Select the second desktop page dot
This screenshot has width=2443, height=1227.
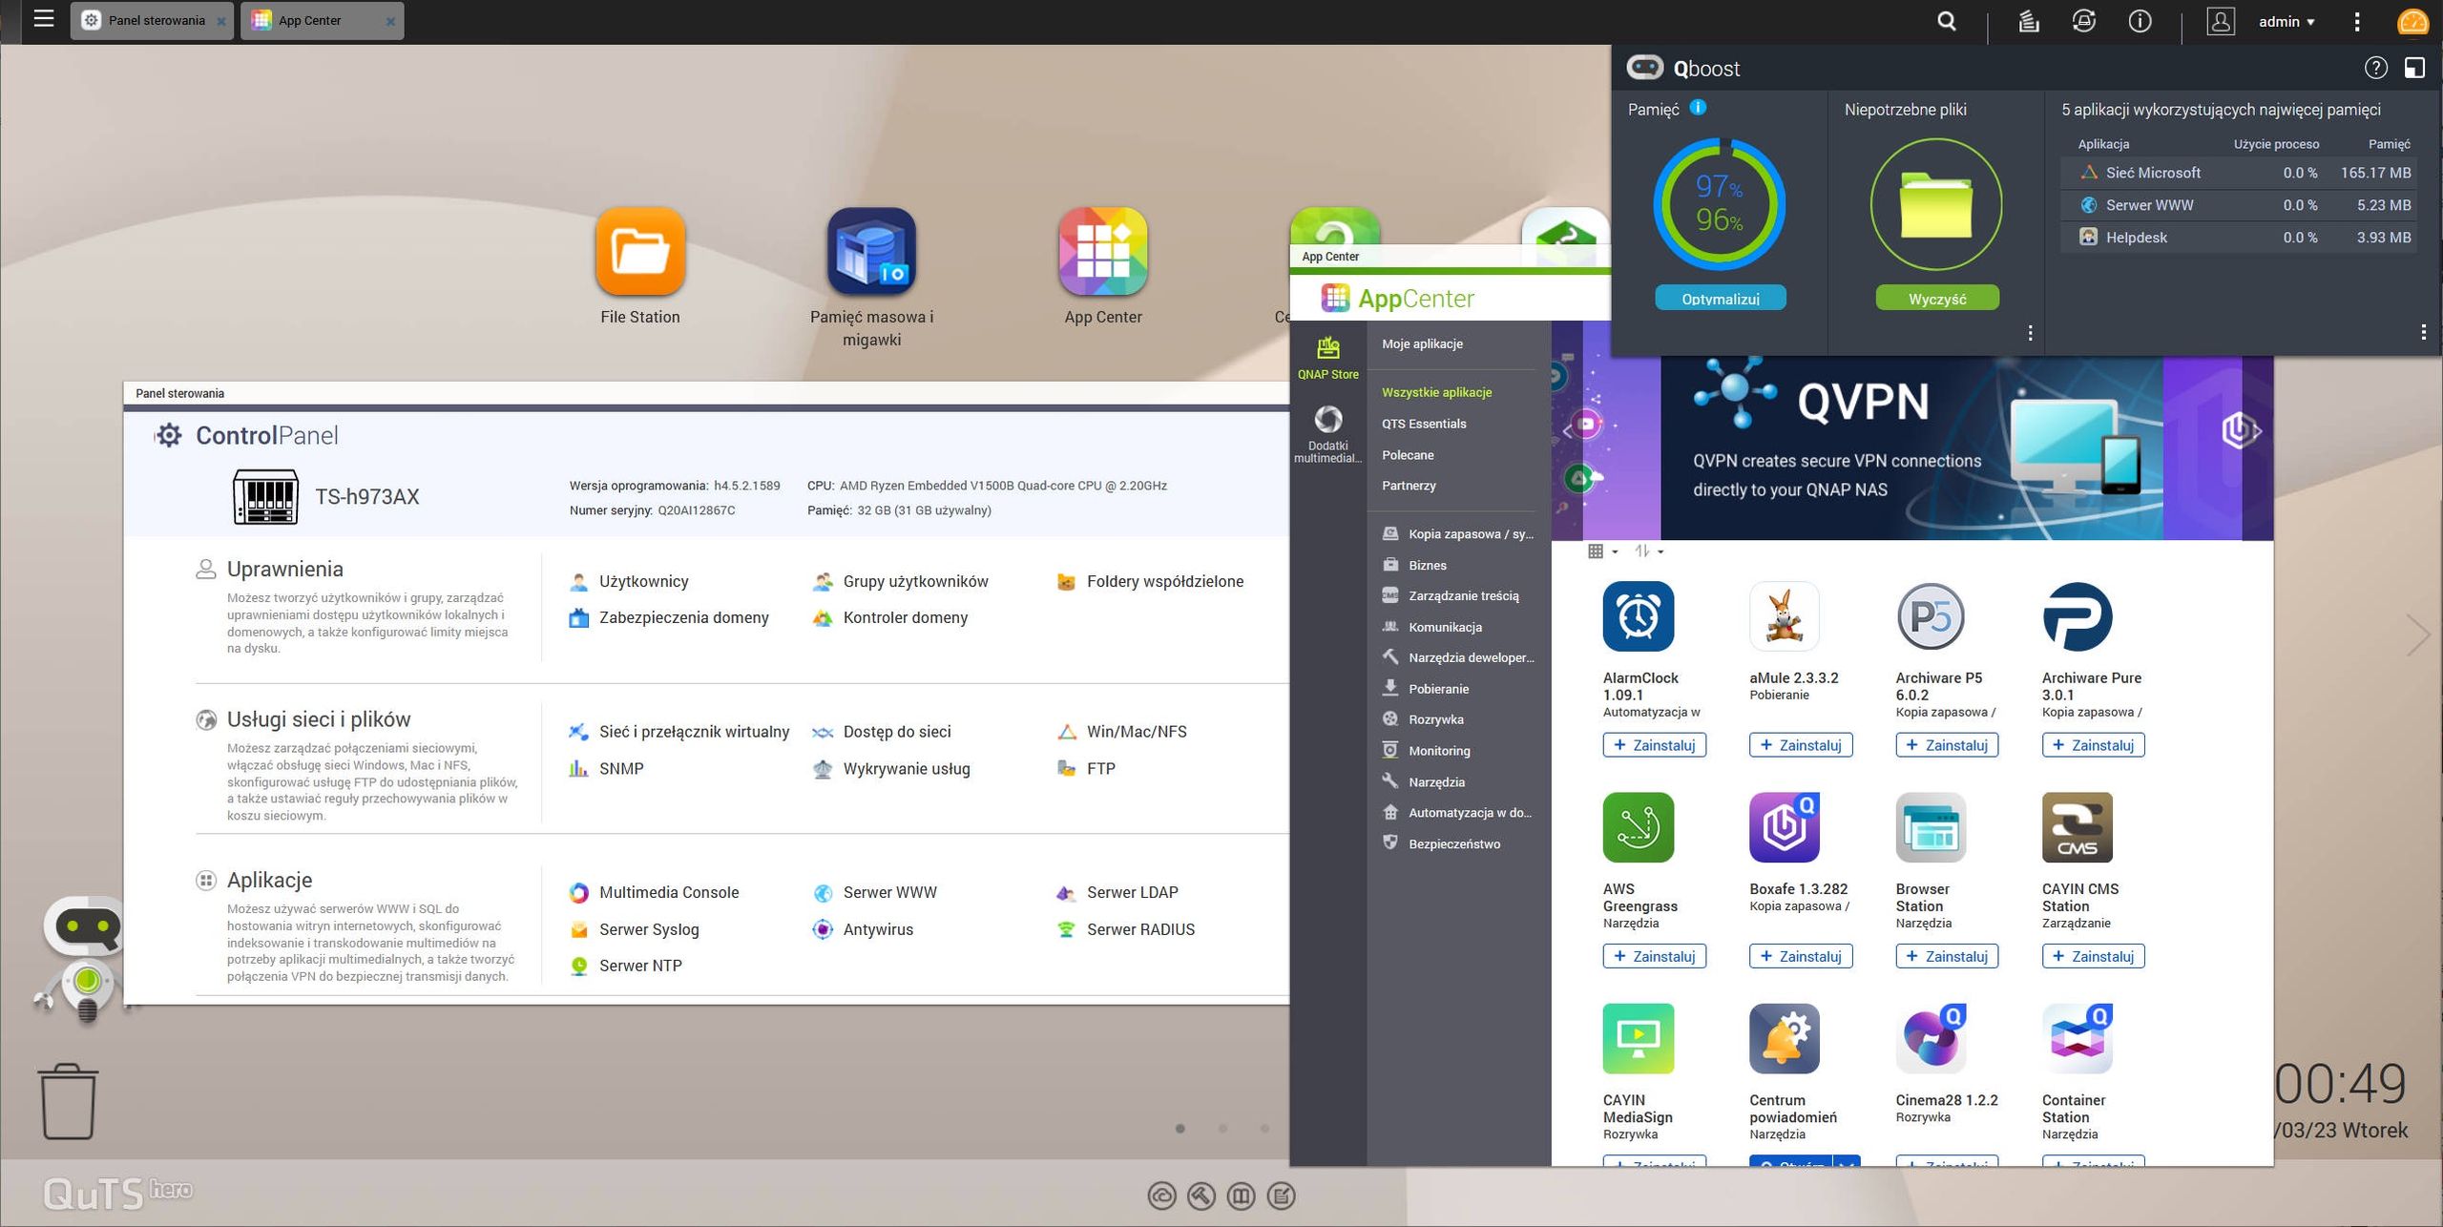pyautogui.click(x=1222, y=1129)
